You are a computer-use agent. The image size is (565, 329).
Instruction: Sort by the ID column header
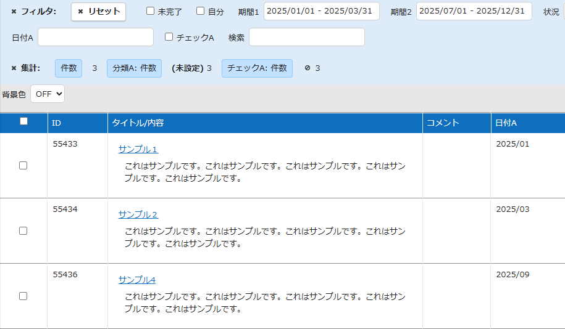77,123
